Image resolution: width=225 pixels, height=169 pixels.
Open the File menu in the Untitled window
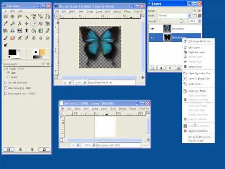[x=62, y=108]
